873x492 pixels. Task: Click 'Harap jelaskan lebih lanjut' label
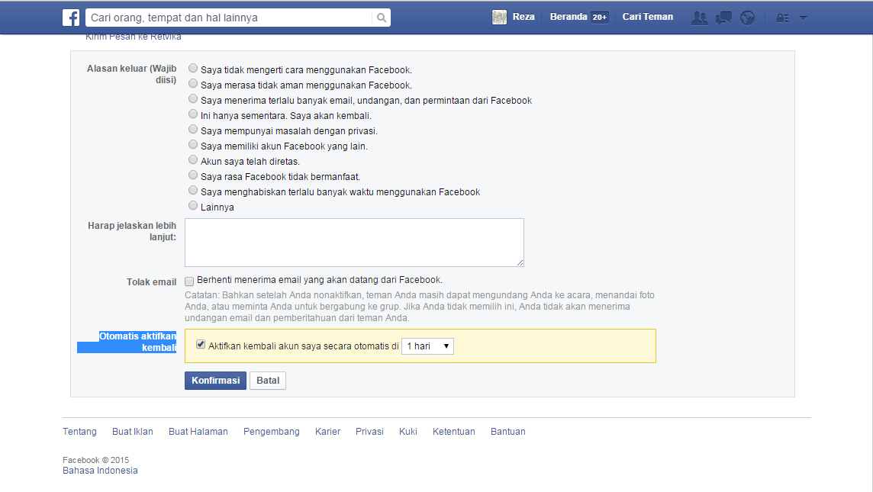pyautogui.click(x=132, y=231)
